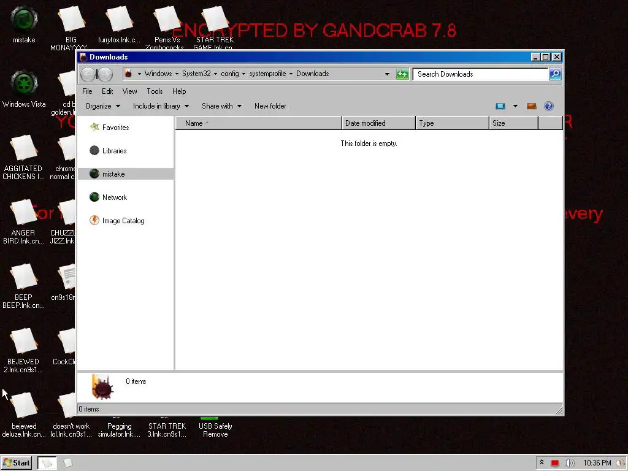Expand the arrow after System32 breadcrumb
The image size is (628, 471).
[x=215, y=74]
